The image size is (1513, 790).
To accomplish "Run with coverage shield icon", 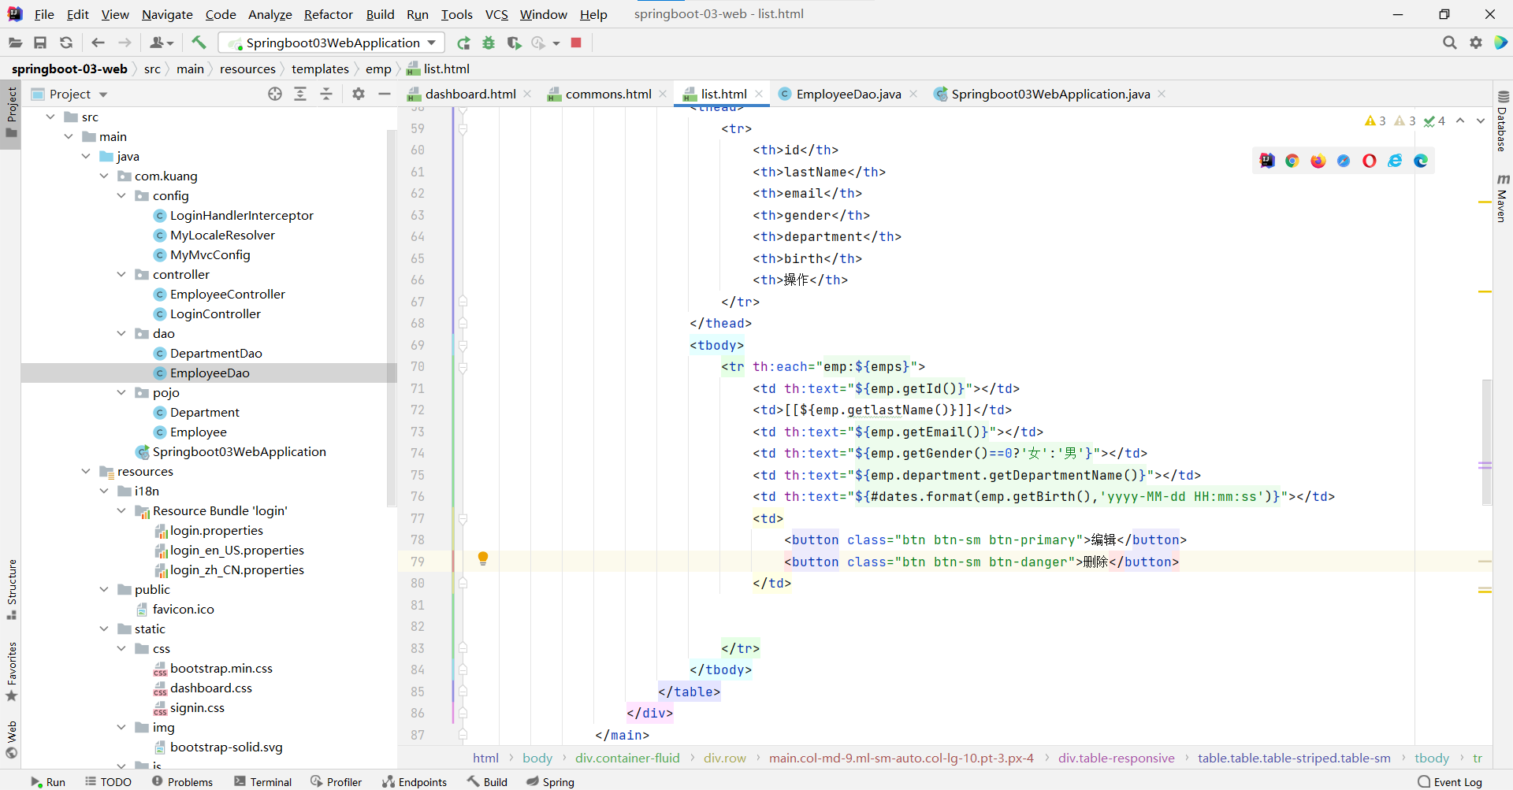I will tap(514, 43).
